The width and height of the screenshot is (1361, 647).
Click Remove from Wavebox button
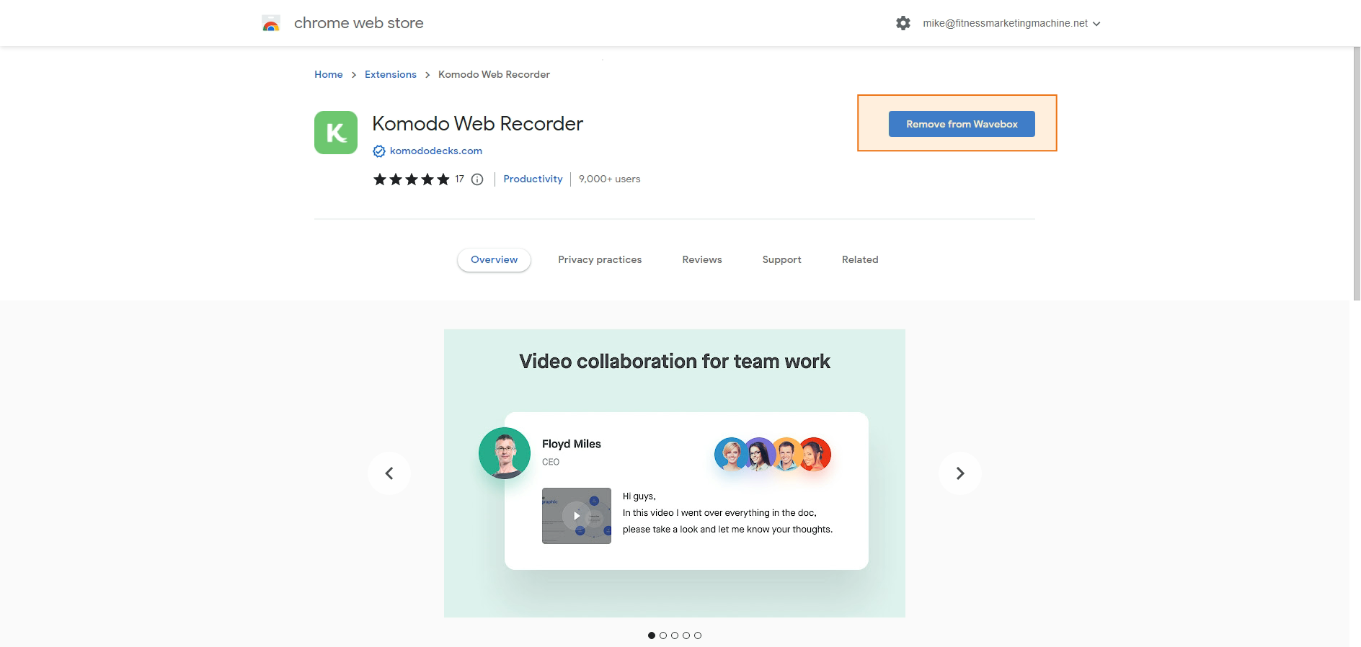click(x=962, y=124)
